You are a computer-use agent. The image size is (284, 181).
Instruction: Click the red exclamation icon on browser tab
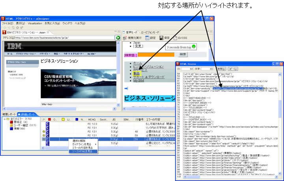pos(4,32)
